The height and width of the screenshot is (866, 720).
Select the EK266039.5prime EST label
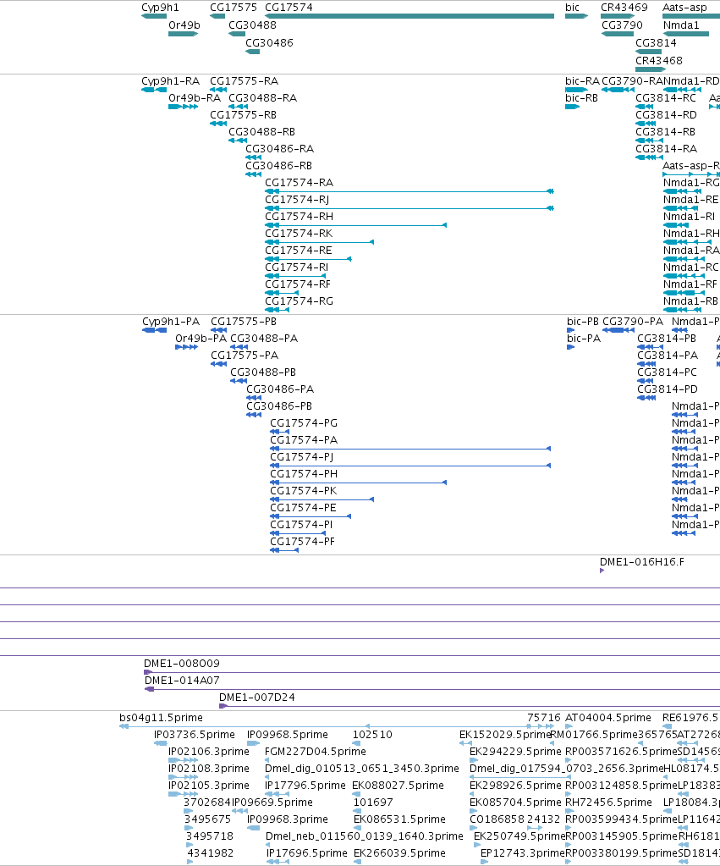[399, 853]
